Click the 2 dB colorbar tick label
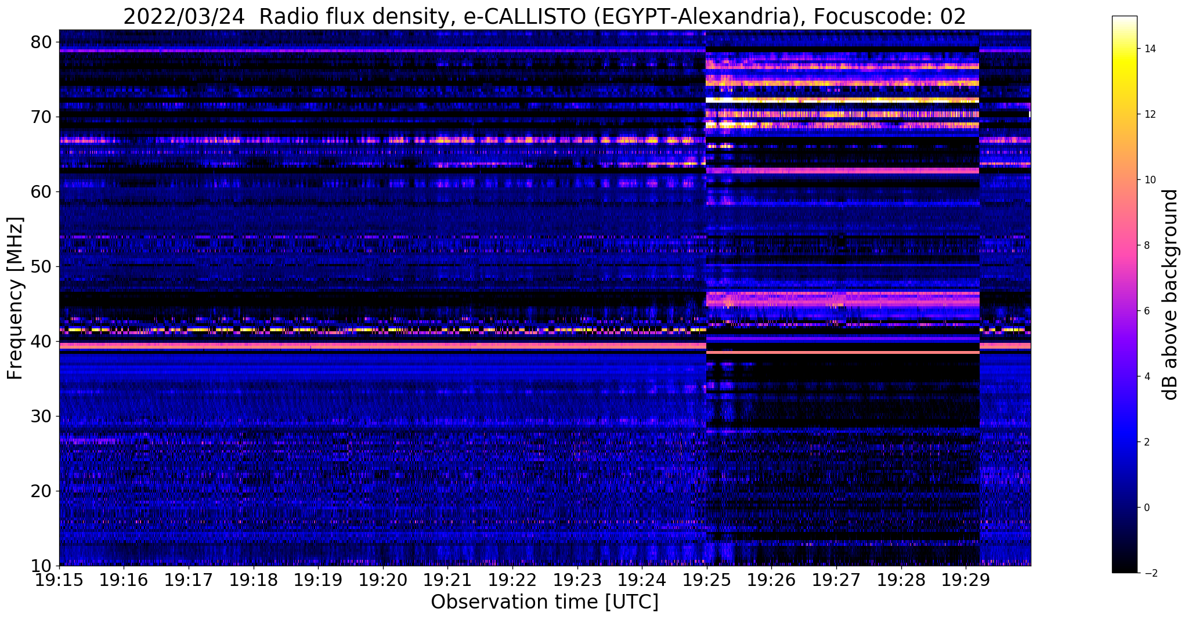Viewport: 1188px width, 619px height. pos(1146,442)
